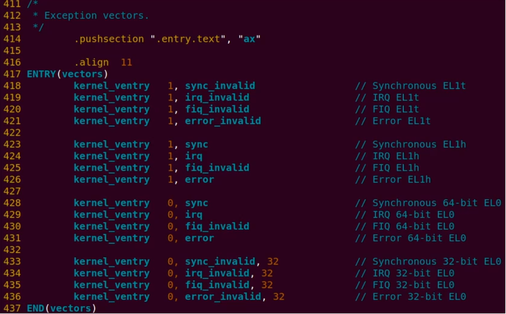This screenshot has width=506, height=314.
Task: Click sync_invalid on the Synchronous EL1t line
Action: (220, 86)
